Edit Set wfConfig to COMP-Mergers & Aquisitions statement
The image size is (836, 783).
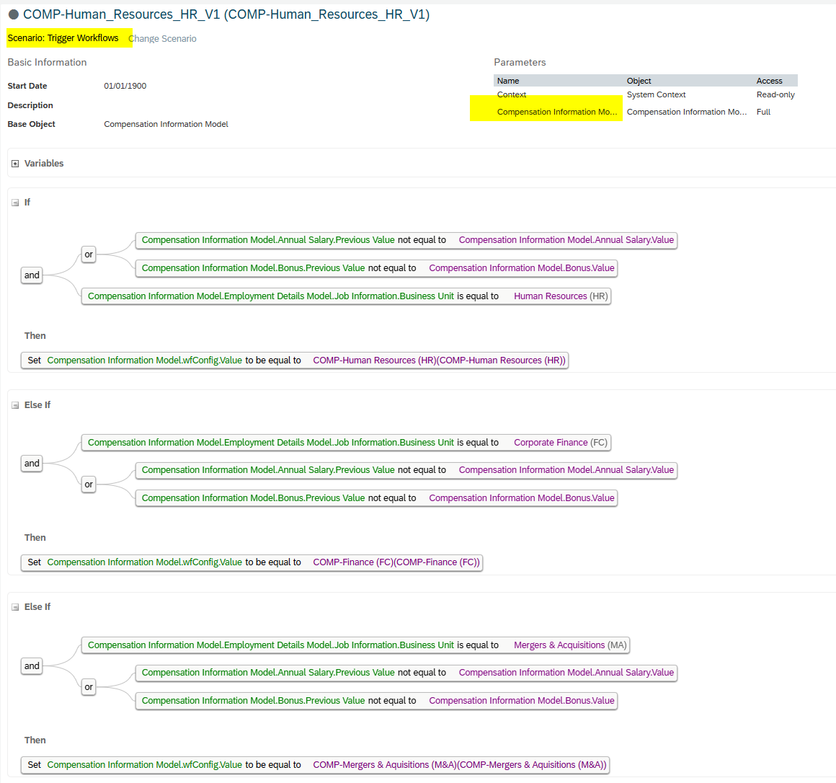315,765
